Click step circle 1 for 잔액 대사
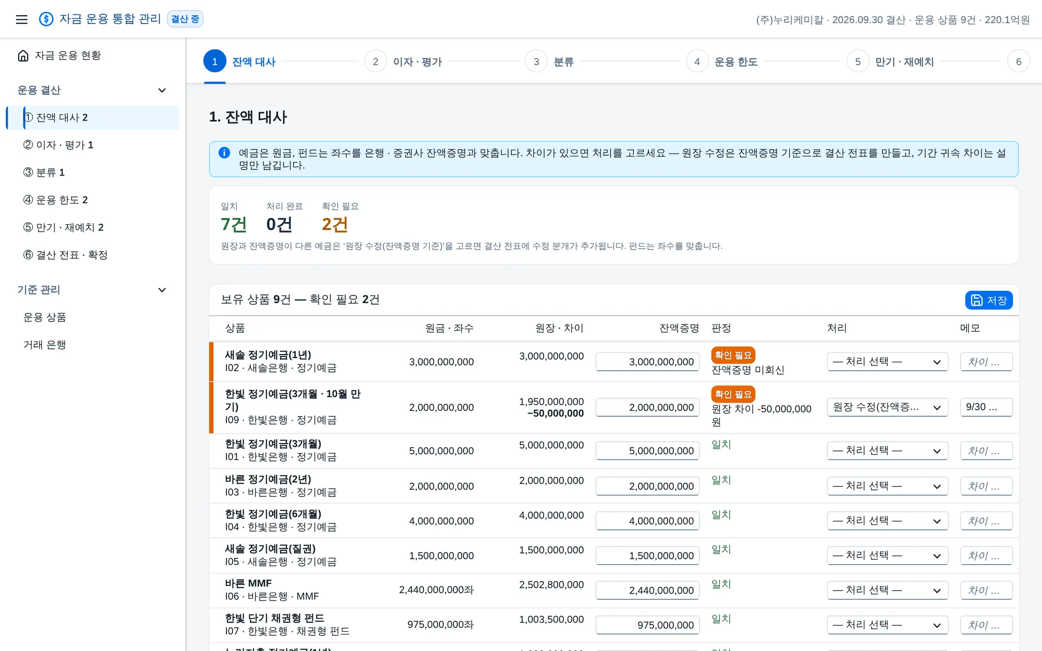Image resolution: width=1042 pixels, height=651 pixels. pos(215,61)
